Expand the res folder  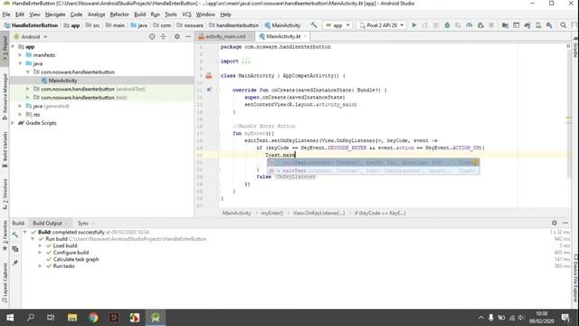(20, 115)
